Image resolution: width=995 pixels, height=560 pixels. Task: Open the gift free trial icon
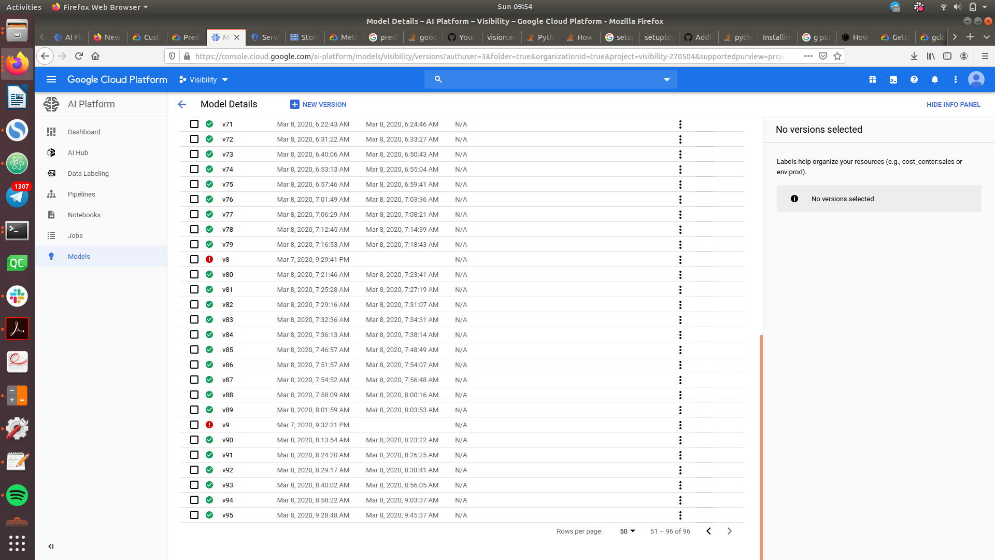(x=873, y=80)
